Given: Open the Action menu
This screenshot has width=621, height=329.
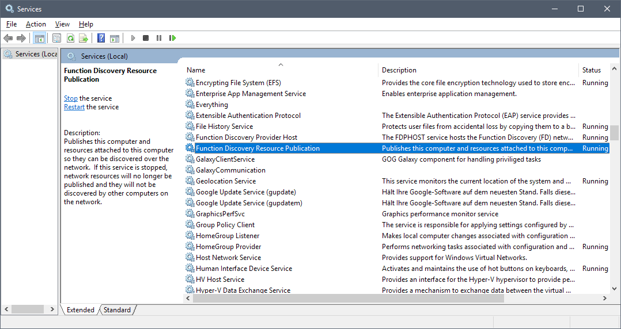Looking at the screenshot, I should (x=36, y=24).
